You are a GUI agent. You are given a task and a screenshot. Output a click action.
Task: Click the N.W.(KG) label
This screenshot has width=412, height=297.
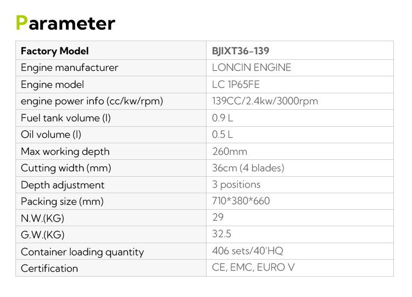tap(42, 218)
